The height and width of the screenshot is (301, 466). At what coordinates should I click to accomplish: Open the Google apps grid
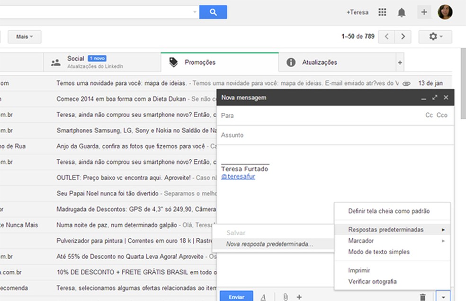tap(382, 12)
